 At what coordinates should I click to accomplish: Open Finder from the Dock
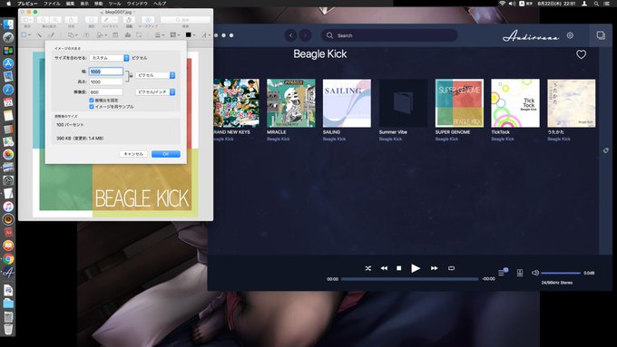[8, 24]
